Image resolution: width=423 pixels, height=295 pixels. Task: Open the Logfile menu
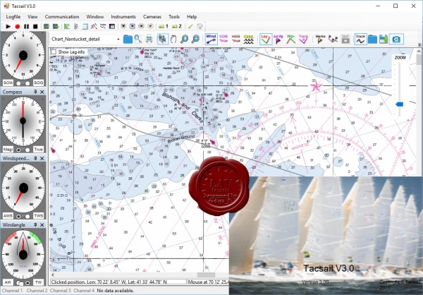coord(13,17)
